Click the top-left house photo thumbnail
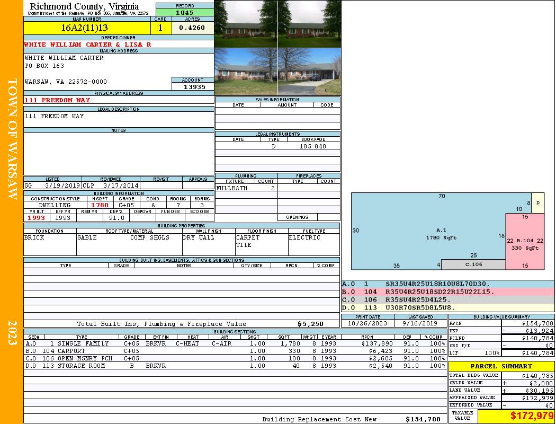556x424 pixels. pyautogui.click(x=246, y=24)
